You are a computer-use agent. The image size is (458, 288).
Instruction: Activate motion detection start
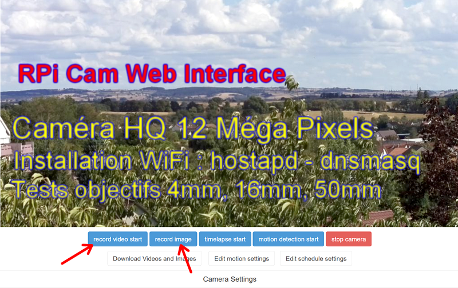[289, 239]
